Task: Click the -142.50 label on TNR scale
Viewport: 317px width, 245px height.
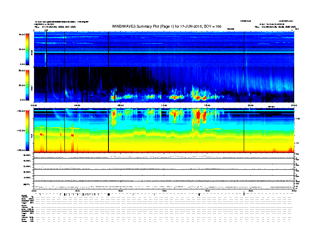Action: click(21, 131)
